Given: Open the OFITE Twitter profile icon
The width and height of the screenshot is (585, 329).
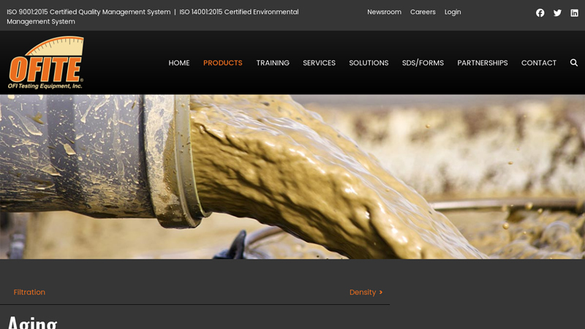Looking at the screenshot, I should click(x=557, y=12).
